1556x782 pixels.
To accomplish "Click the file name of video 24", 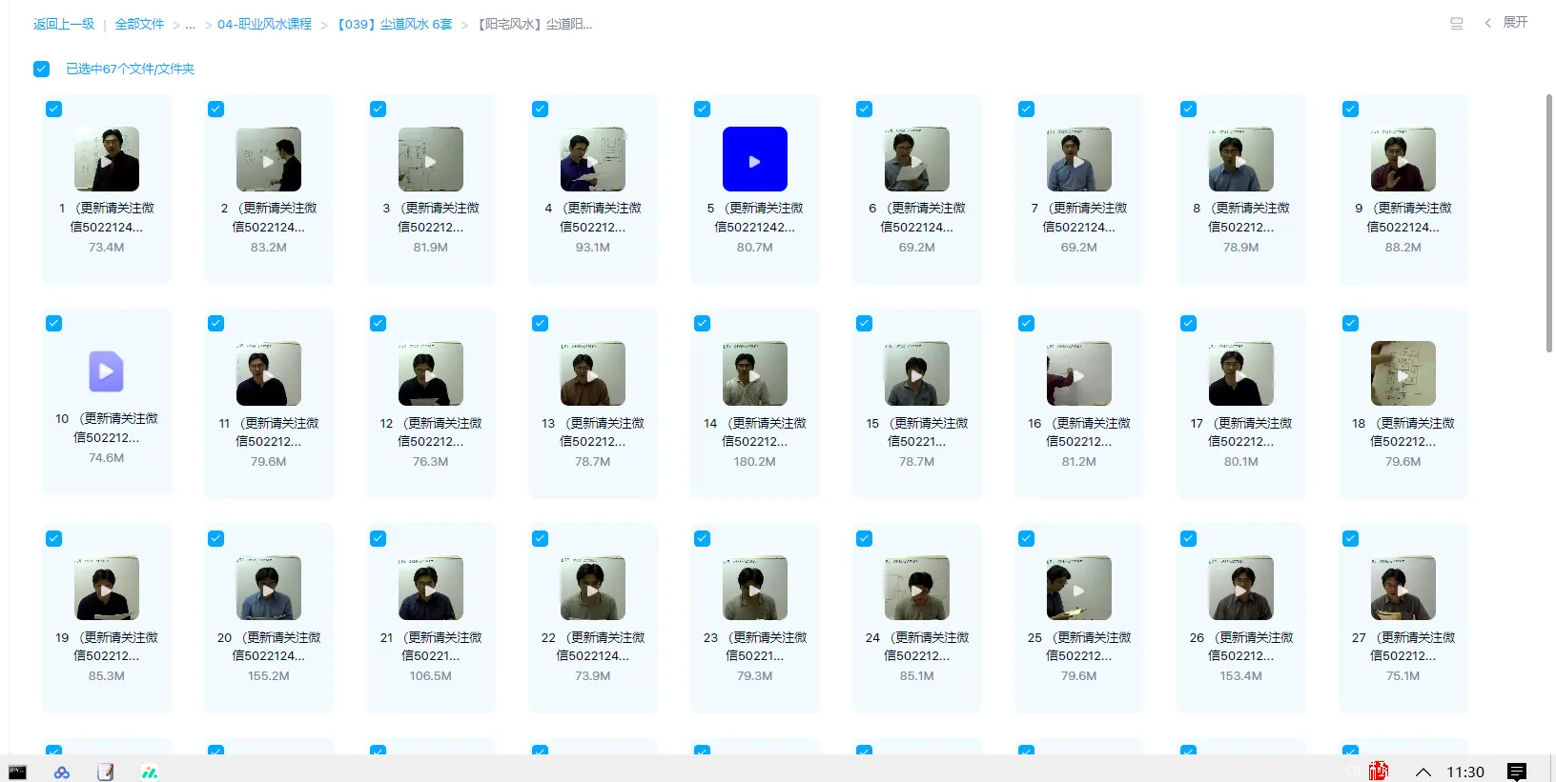I will [917, 647].
